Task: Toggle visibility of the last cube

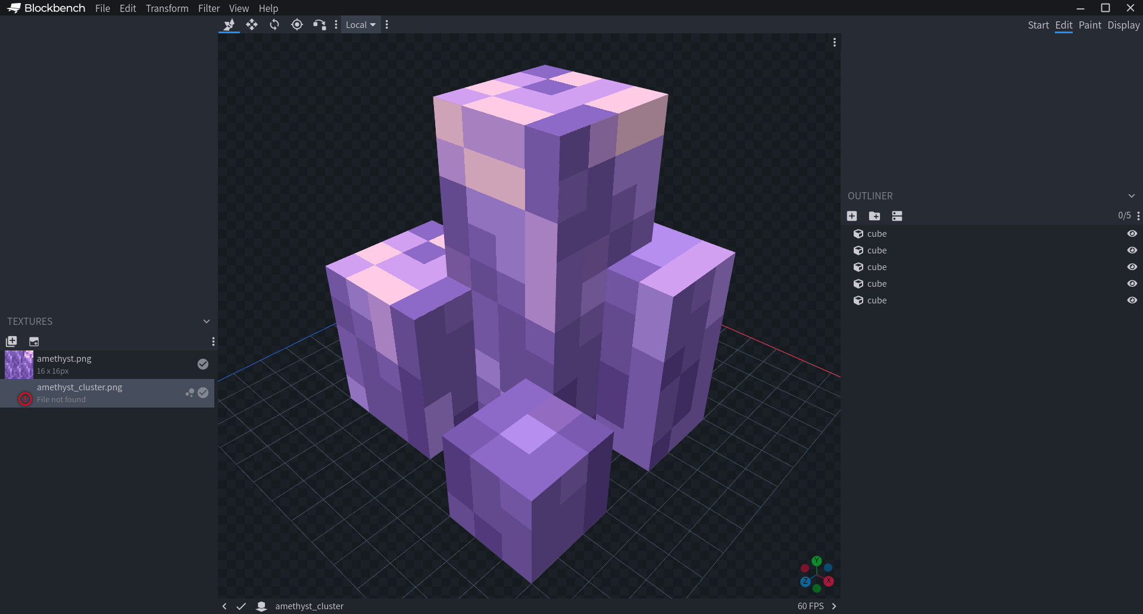Action: pyautogui.click(x=1132, y=300)
